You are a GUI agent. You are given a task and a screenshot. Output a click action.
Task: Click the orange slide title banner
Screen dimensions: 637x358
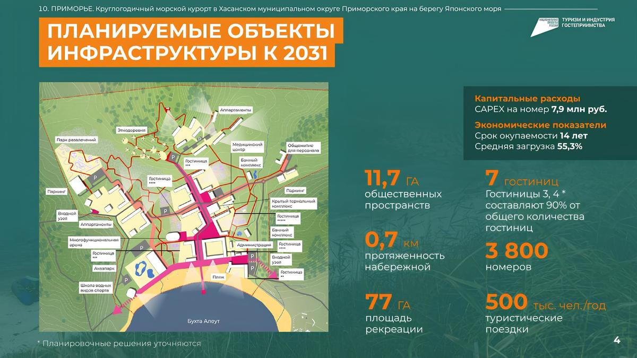(x=191, y=42)
